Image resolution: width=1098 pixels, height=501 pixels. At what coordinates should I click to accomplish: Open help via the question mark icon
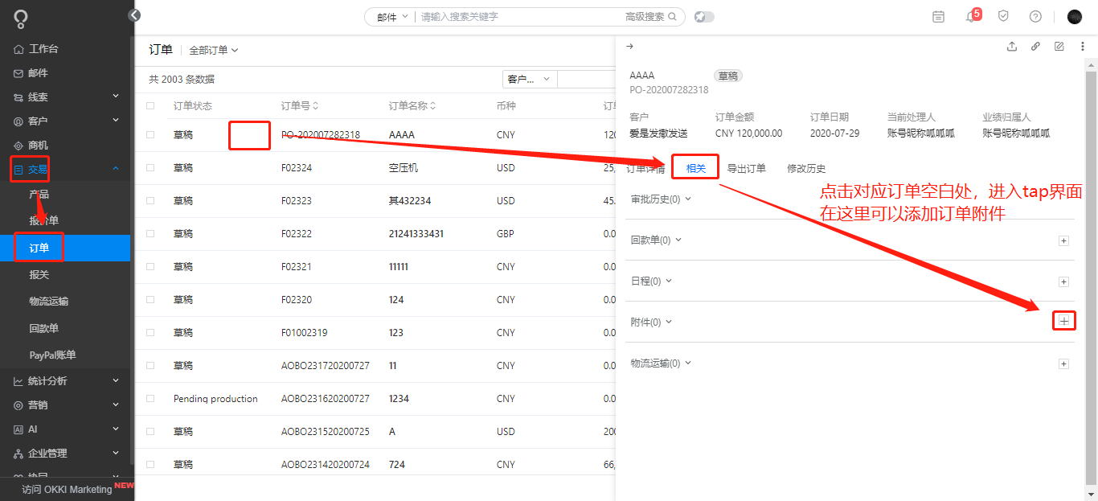1035,16
